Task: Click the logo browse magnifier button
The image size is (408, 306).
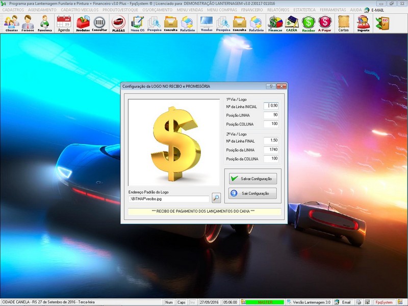Action: pos(216,198)
